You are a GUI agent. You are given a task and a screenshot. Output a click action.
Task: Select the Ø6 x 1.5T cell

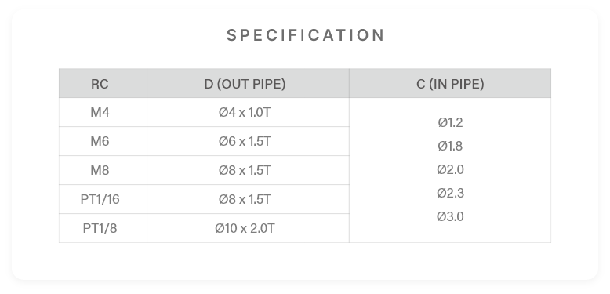coord(249,141)
